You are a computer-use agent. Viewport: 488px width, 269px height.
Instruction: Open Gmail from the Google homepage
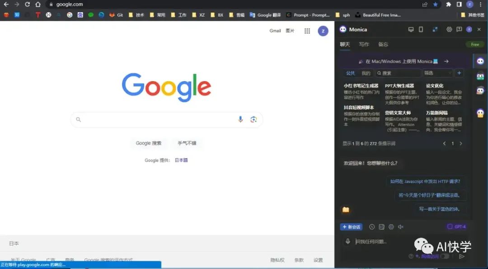(x=275, y=31)
